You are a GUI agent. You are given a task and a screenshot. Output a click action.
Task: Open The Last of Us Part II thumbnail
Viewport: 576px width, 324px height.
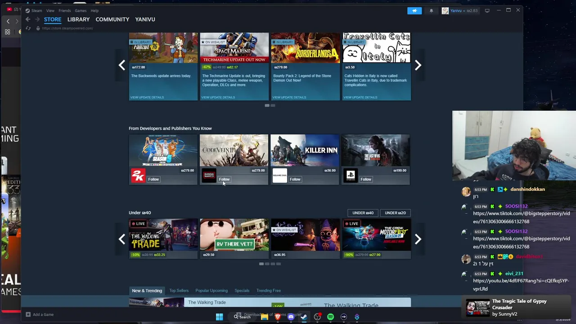pyautogui.click(x=376, y=150)
